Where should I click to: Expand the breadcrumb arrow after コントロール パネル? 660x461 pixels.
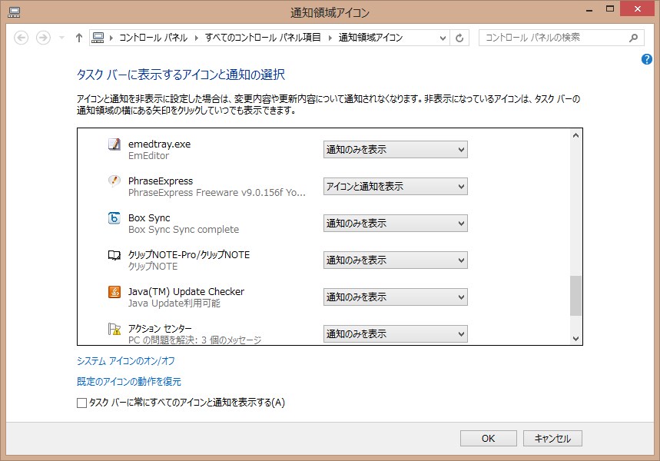(x=197, y=38)
